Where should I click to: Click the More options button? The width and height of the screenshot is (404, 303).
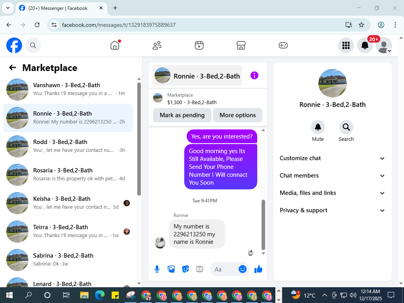tap(238, 115)
